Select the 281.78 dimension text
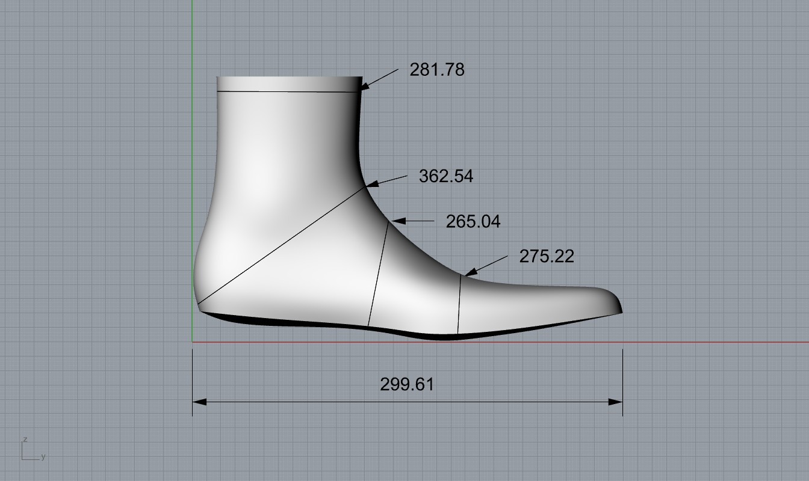 [437, 70]
